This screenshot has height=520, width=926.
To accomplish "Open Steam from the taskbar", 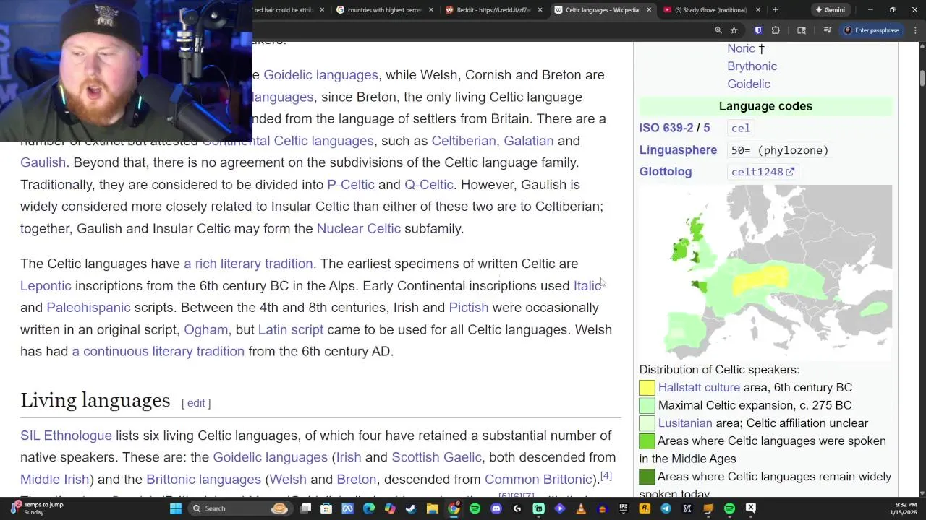I will coord(411,508).
